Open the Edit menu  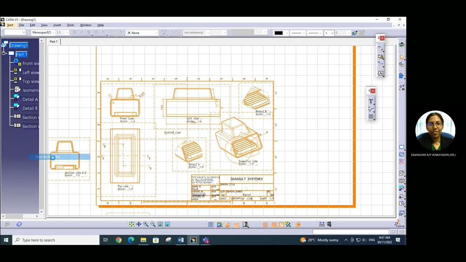pyautogui.click(x=32, y=25)
